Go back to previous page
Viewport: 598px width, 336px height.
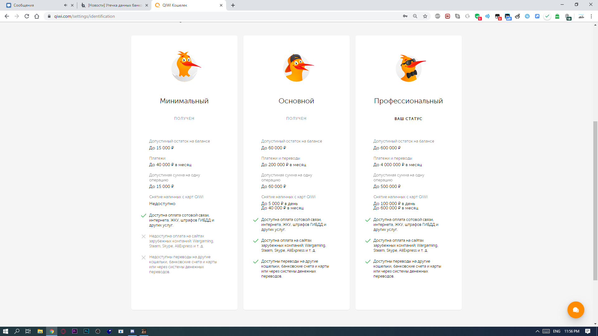7,16
